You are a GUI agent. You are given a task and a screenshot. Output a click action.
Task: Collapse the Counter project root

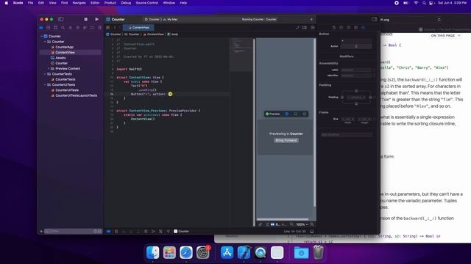point(42,36)
